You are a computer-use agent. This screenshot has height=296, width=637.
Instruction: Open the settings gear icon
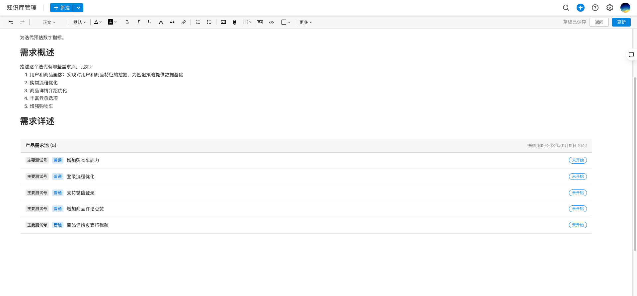[610, 8]
